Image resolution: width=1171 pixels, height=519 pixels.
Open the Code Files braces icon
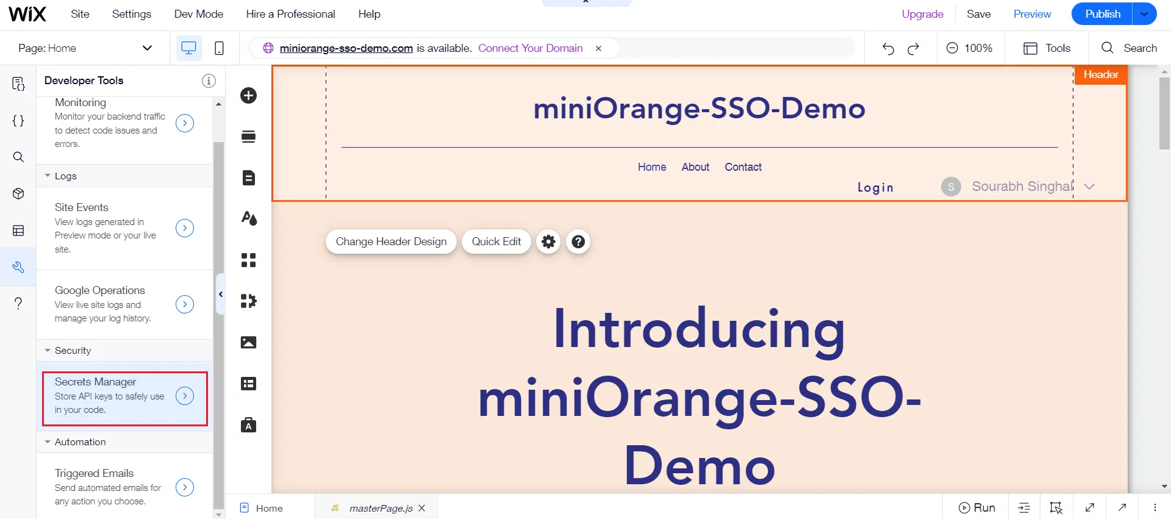point(18,121)
